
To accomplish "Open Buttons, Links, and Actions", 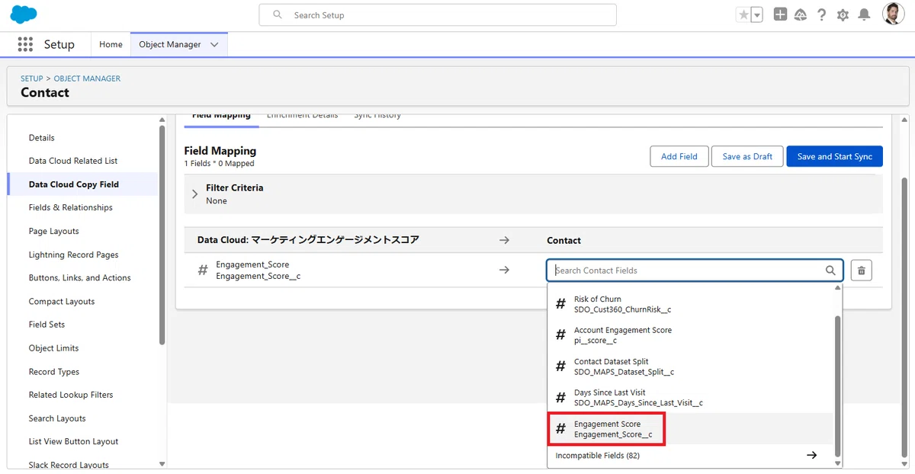I will tap(80, 277).
